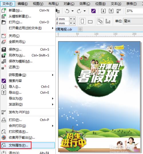Image resolution: width=143 pixels, height=154 pixels.
Task: Choose 收集用于输出(U)... menu entry
Action: (x=28, y=138)
